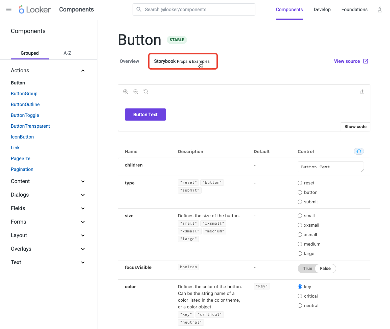Image resolution: width=390 pixels, height=329 pixels.
Task: Reset controls with the refresh icon
Action: point(359,151)
